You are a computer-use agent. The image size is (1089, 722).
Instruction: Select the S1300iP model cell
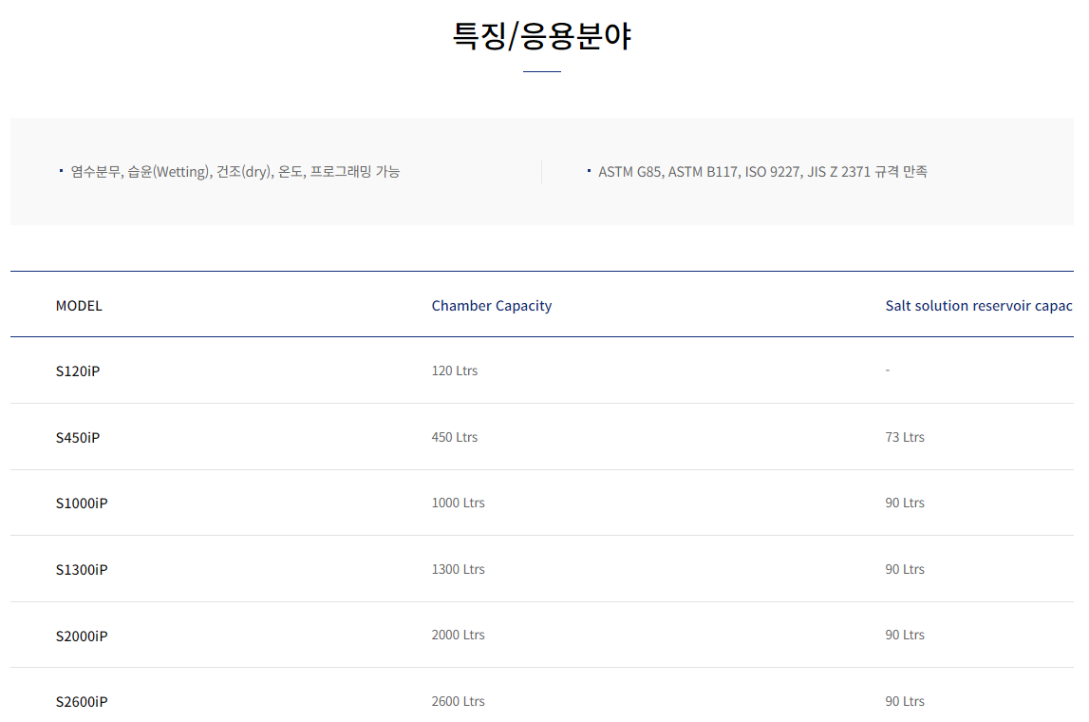pyautogui.click(x=82, y=570)
